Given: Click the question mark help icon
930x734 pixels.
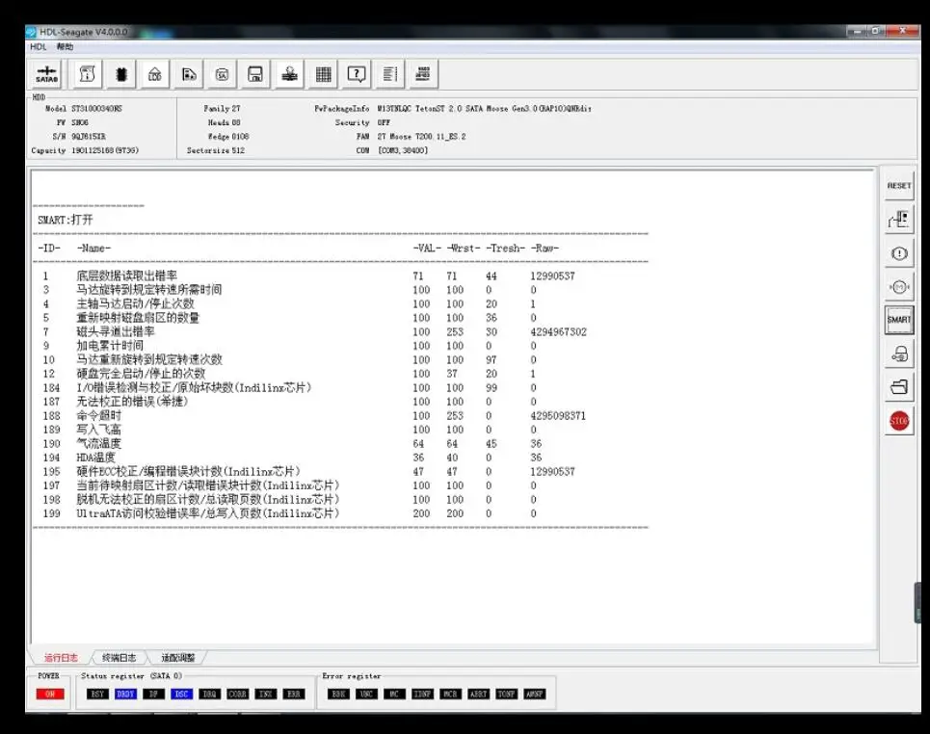Looking at the screenshot, I should point(357,75).
